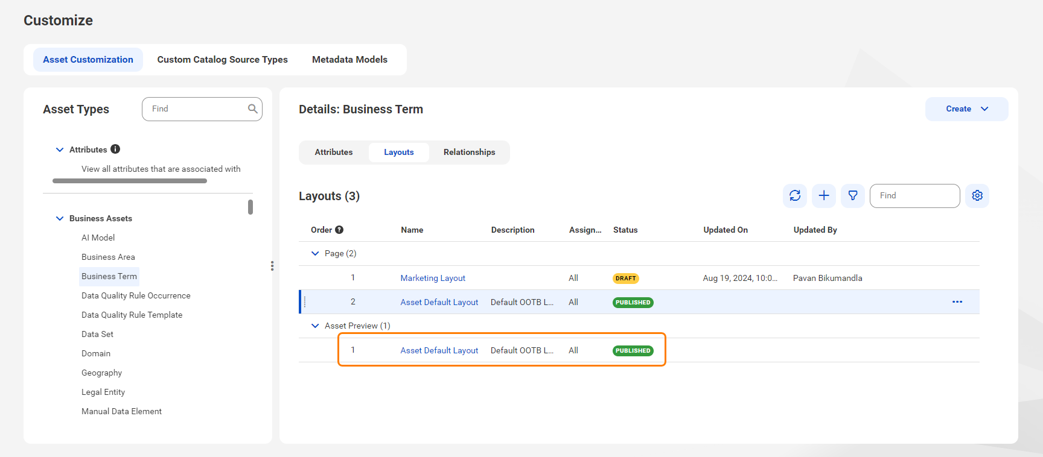Click the Updated By column header

(815, 230)
